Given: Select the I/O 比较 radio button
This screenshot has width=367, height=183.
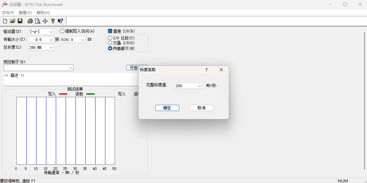Looking at the screenshot, I should pyautogui.click(x=110, y=38).
